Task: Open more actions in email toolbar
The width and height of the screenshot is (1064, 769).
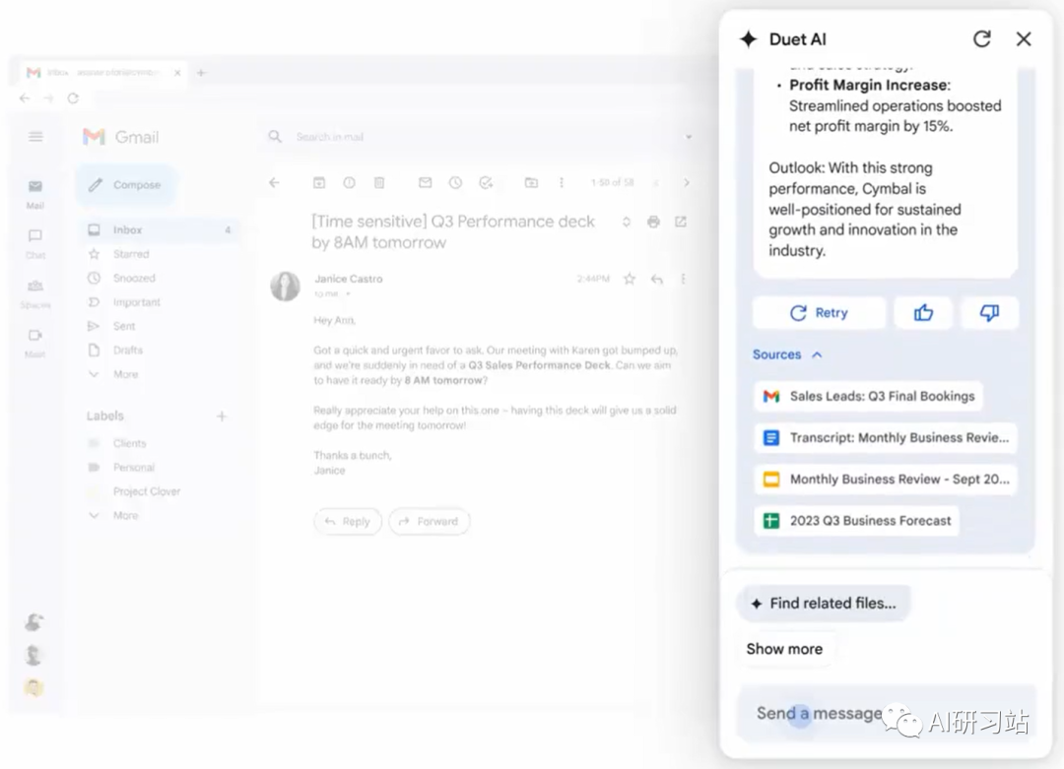Action: click(x=562, y=182)
